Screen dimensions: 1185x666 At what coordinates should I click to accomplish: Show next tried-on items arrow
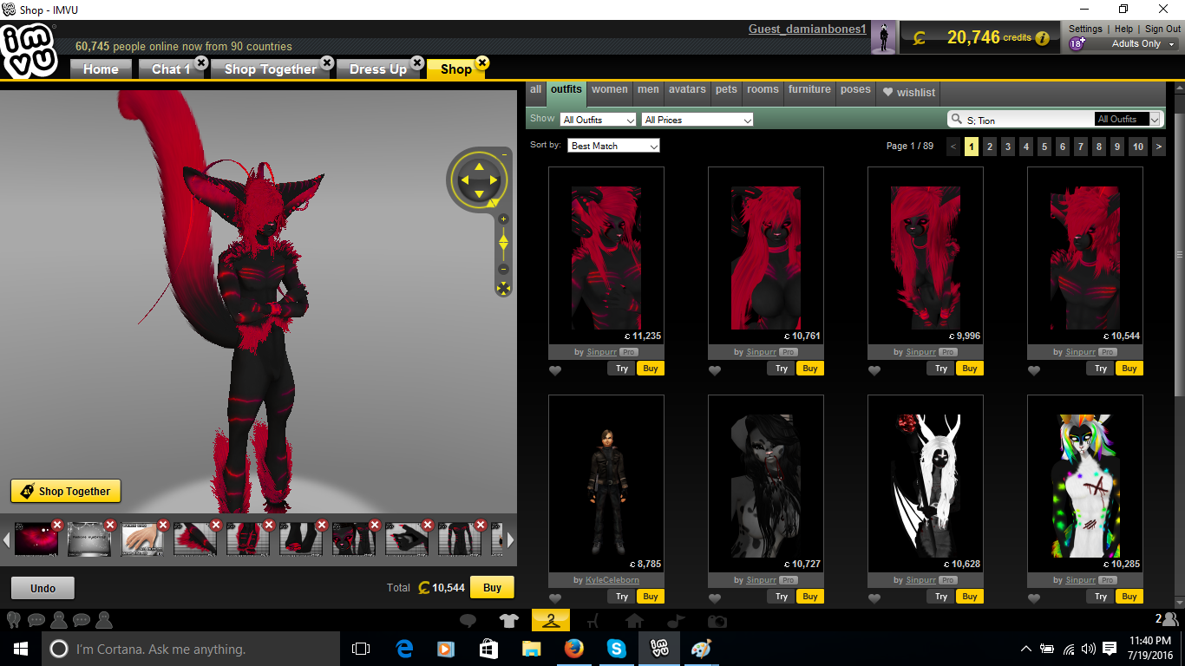click(511, 539)
